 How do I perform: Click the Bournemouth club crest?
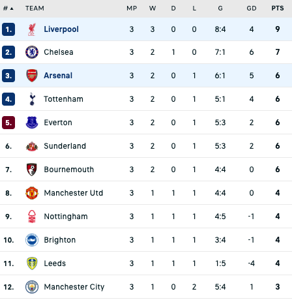tap(32, 170)
